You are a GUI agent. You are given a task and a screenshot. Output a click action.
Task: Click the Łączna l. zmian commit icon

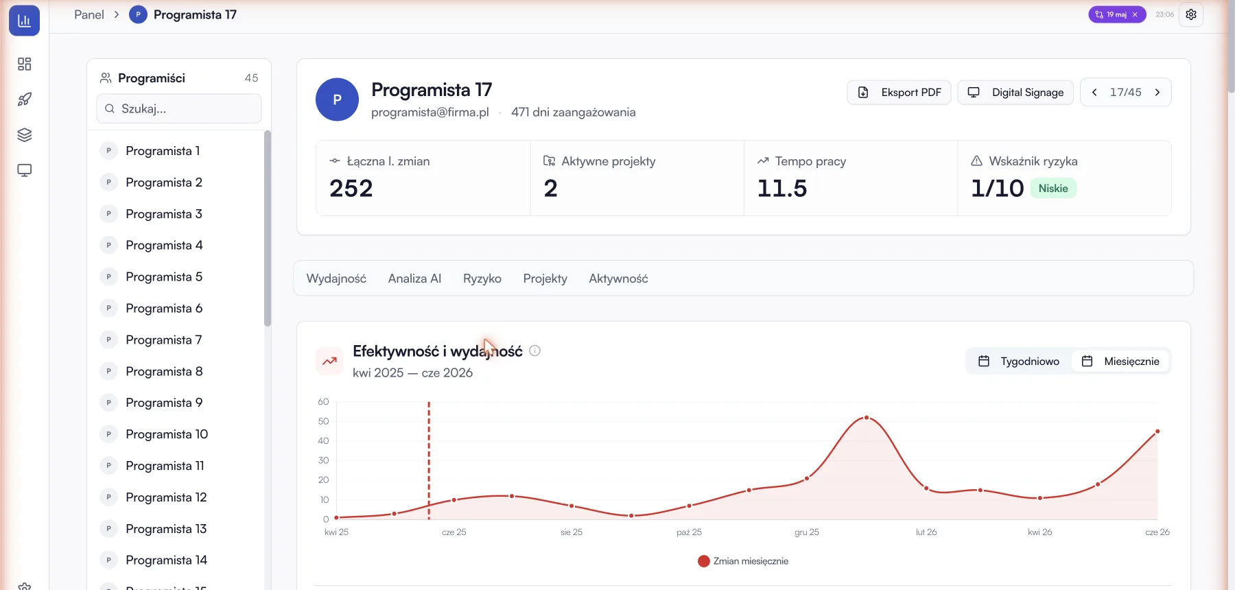tap(335, 161)
